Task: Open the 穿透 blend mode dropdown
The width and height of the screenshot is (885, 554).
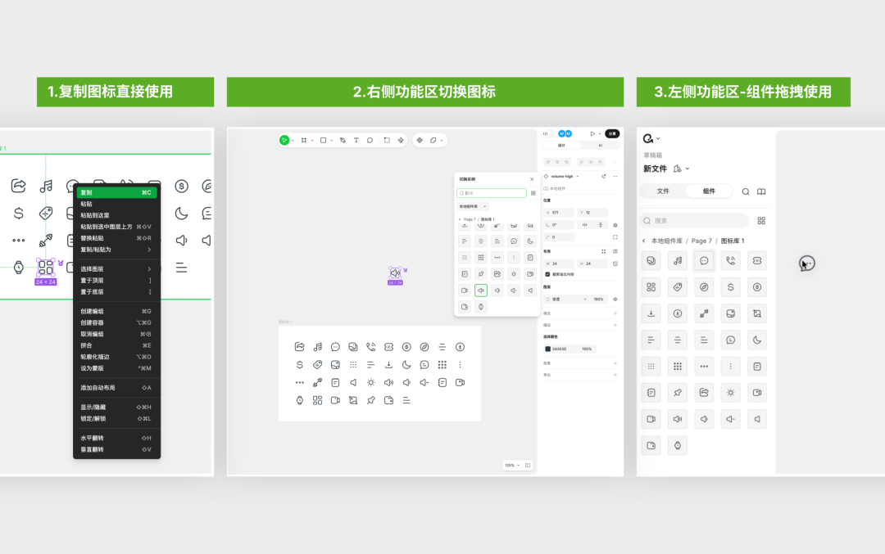Action: pyautogui.click(x=567, y=300)
